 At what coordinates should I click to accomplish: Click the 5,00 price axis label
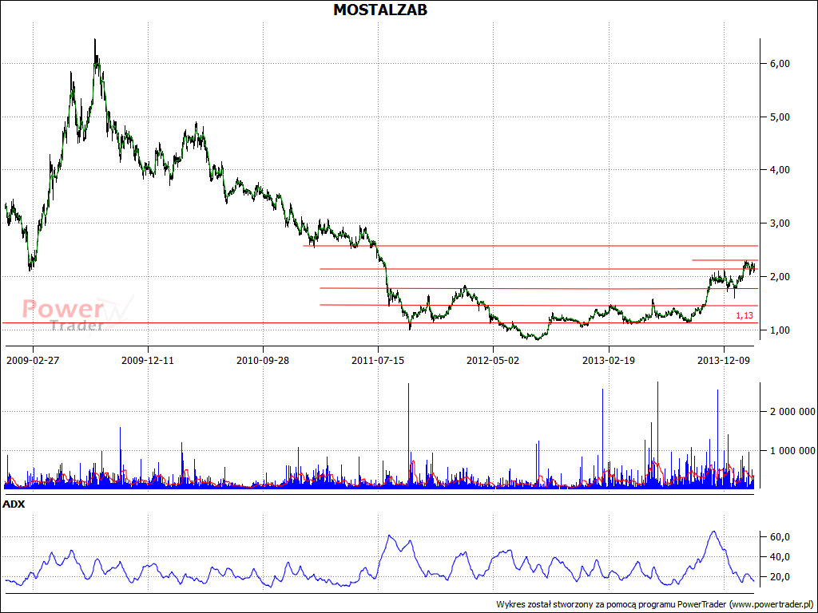pyautogui.click(x=780, y=117)
